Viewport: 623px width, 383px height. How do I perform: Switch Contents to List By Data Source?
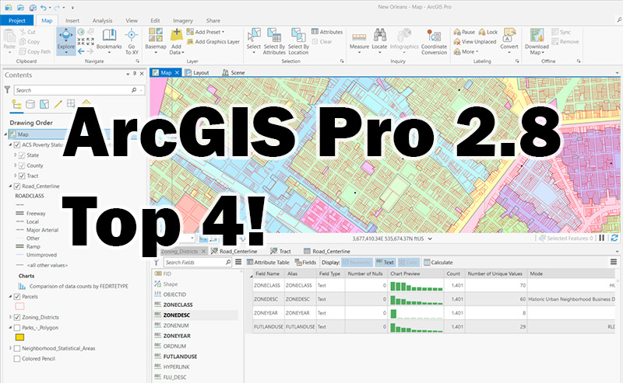(x=30, y=104)
